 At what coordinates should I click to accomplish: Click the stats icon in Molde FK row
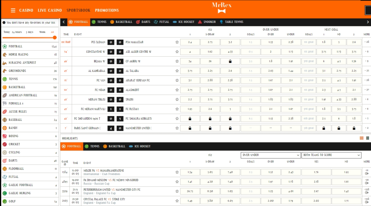point(367,174)
